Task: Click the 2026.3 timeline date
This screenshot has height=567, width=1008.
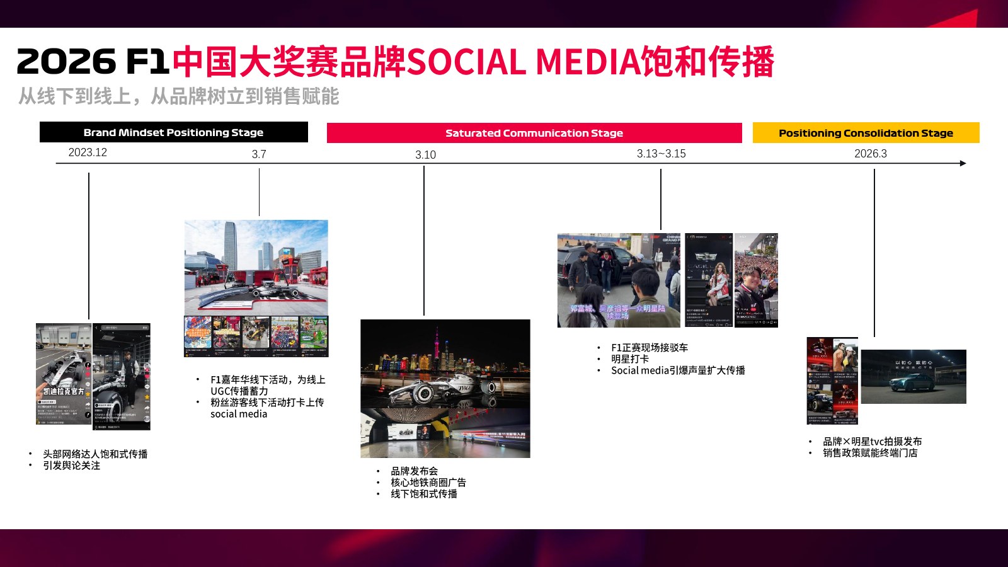Action: [871, 154]
